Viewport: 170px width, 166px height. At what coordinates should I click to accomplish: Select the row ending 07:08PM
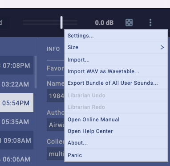[16, 65]
